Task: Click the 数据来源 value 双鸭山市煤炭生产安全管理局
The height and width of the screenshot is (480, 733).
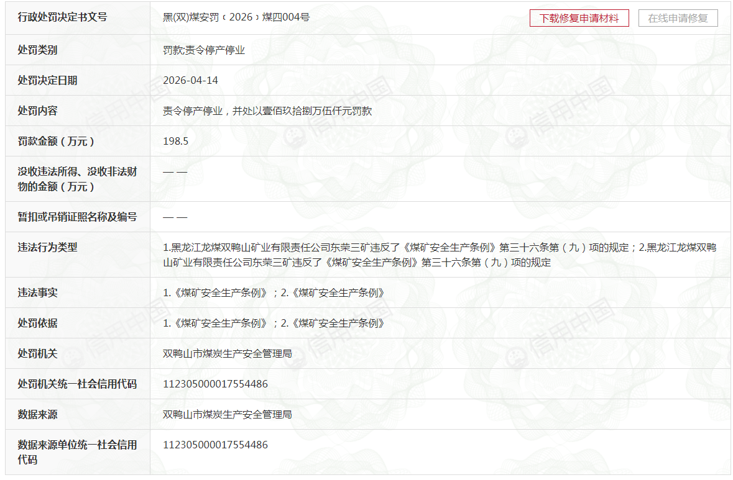Action: 227,414
